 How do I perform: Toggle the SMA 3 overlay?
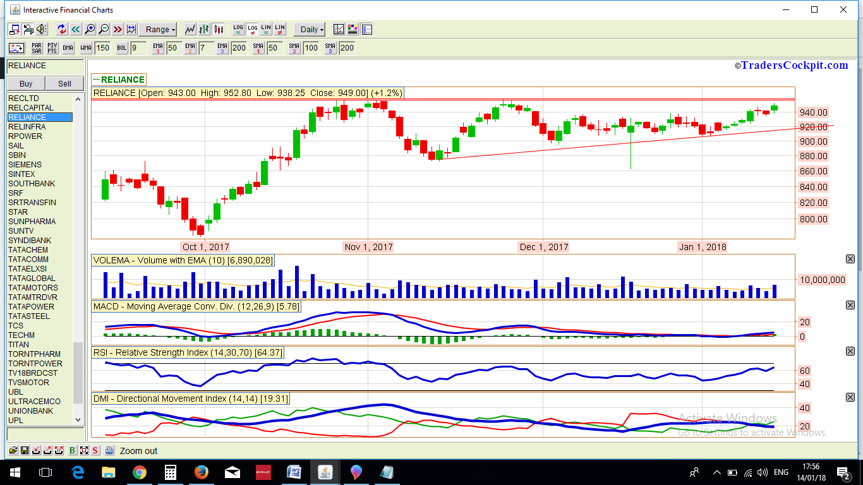pyautogui.click(x=330, y=47)
